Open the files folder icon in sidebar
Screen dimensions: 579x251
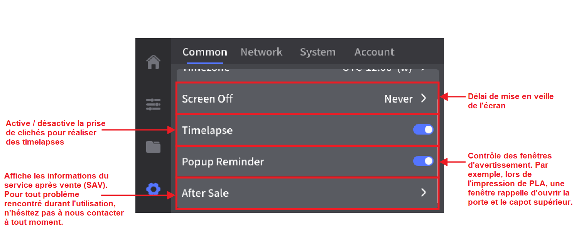click(154, 147)
